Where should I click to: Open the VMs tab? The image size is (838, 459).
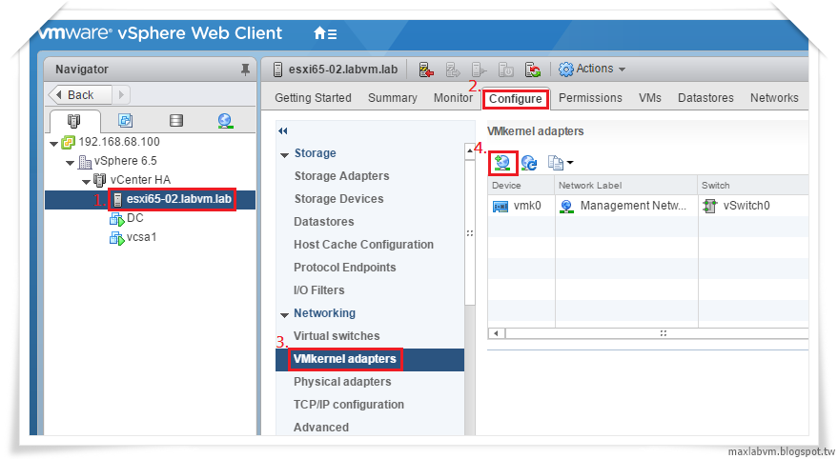click(x=650, y=98)
